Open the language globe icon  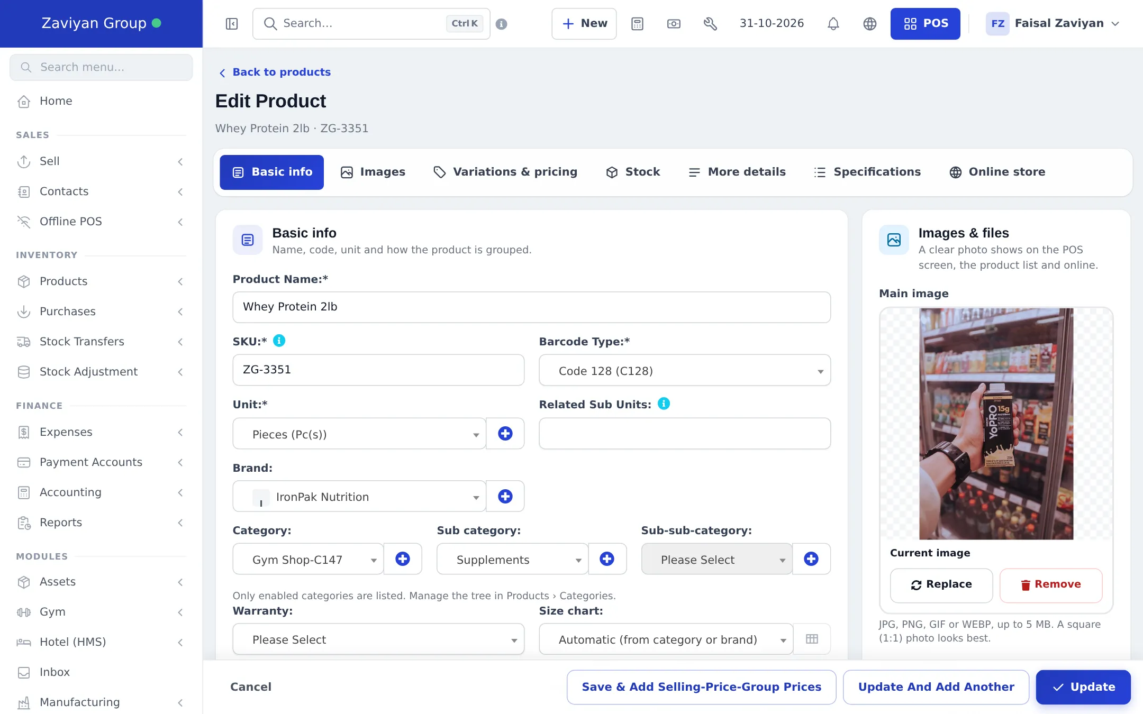point(870,24)
